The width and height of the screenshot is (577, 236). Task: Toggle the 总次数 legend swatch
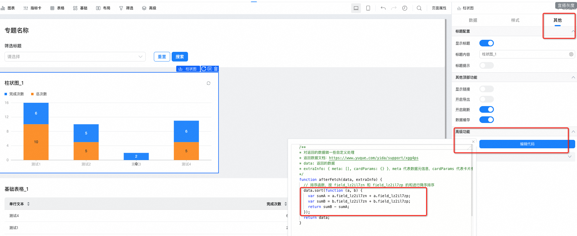(32, 94)
